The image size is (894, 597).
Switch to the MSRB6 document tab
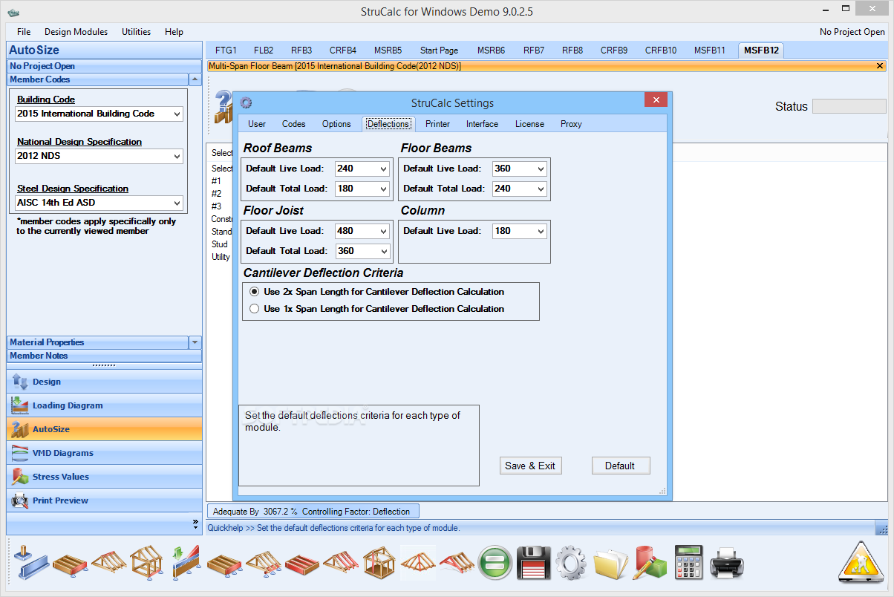click(491, 50)
